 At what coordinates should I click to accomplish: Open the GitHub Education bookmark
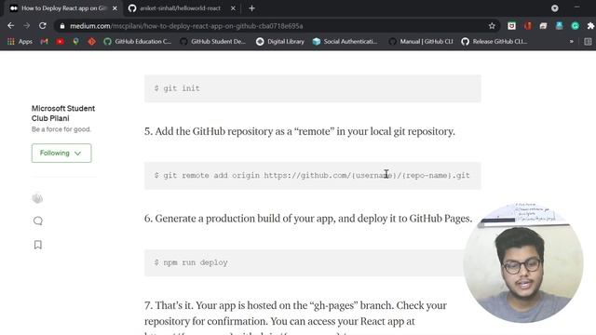(138, 41)
